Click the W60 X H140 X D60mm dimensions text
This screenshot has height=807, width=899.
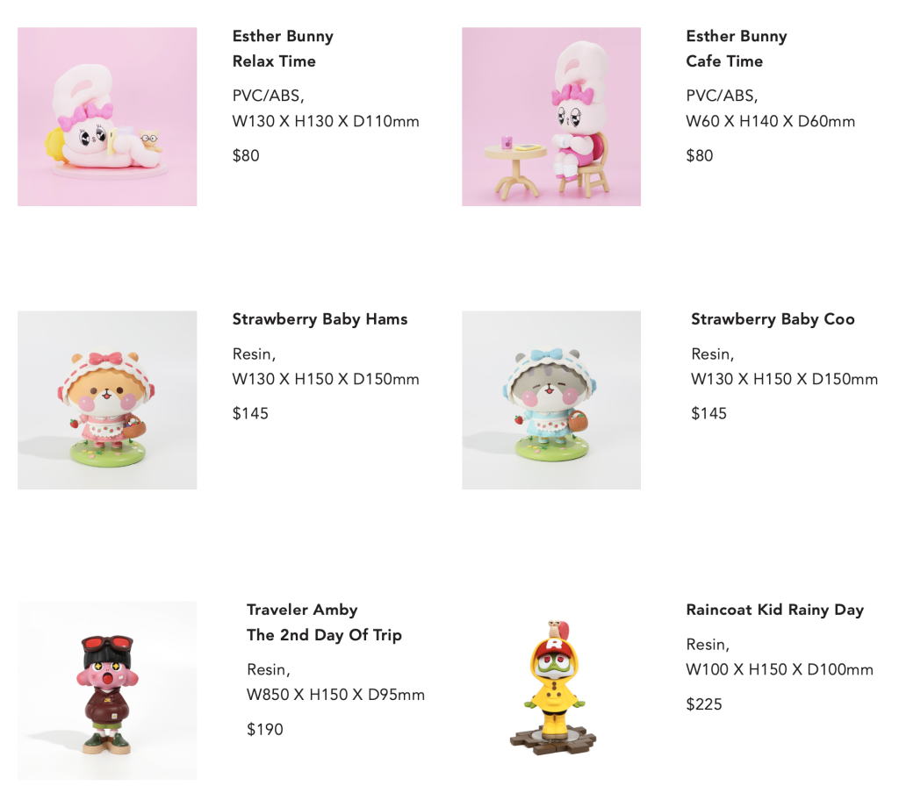771,121
